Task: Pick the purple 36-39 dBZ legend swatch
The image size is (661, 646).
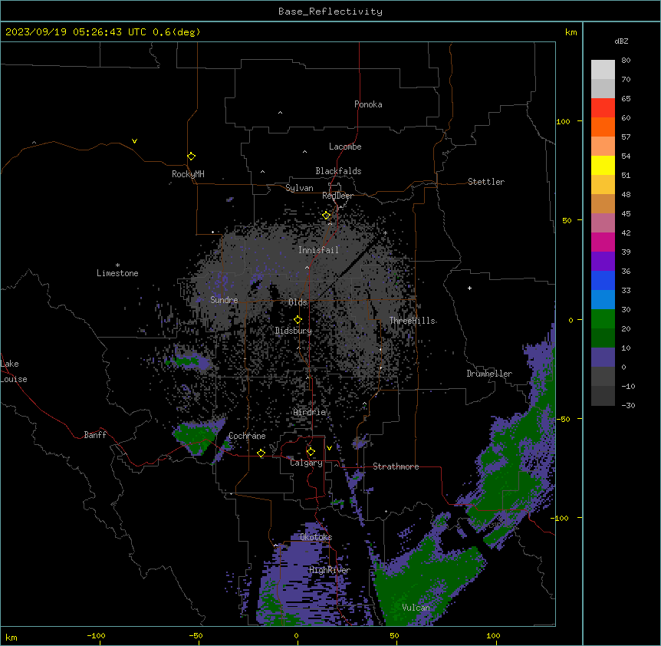Action: tap(603, 262)
